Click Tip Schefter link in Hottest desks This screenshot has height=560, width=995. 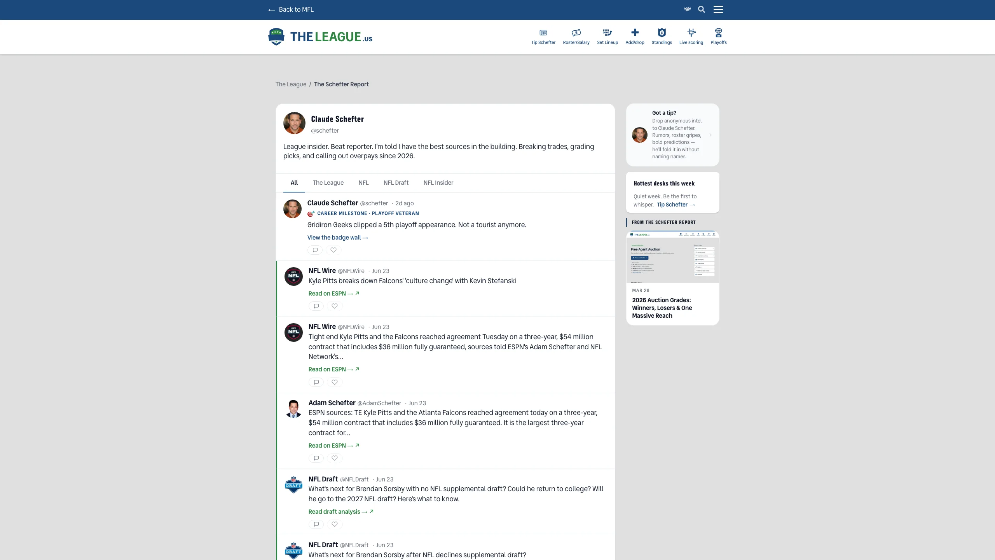pos(676,205)
